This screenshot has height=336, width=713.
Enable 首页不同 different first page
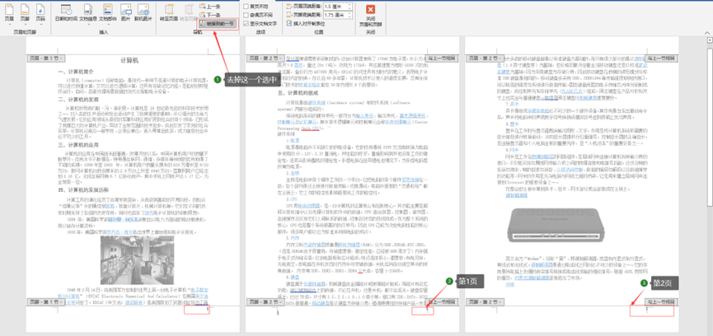click(256, 7)
